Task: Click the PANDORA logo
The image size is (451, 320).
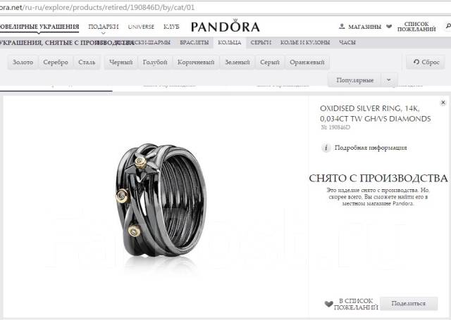Action: (x=225, y=26)
